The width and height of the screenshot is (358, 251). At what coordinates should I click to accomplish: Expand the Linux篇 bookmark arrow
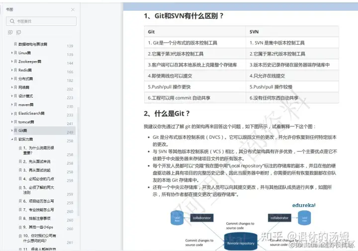[12, 53]
